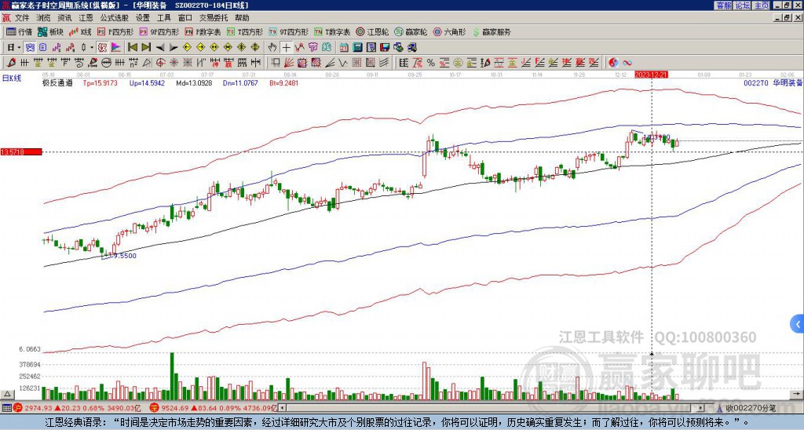
Task: Jump to last bar icon
Action: pos(145,48)
